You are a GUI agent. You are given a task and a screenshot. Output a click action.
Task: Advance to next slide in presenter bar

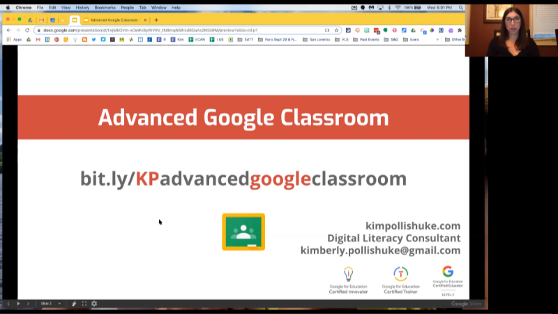tap(28, 304)
